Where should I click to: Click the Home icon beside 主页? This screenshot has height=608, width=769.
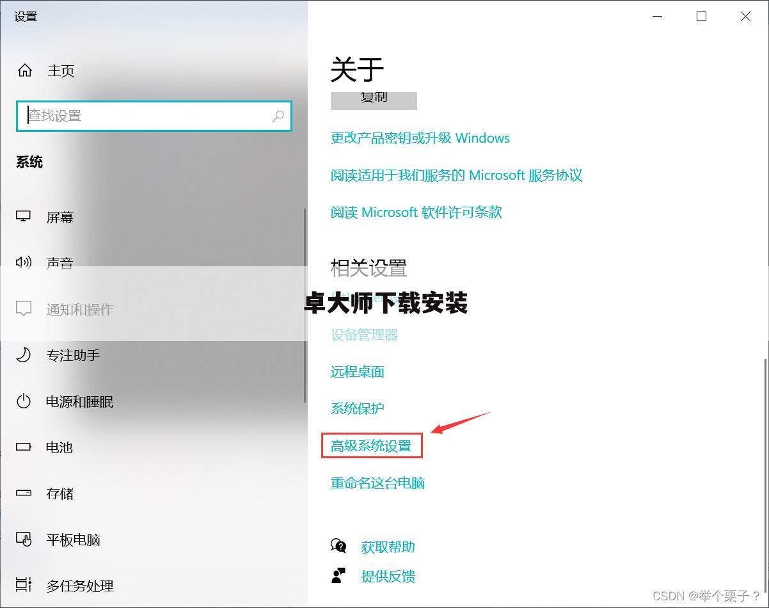[x=25, y=70]
